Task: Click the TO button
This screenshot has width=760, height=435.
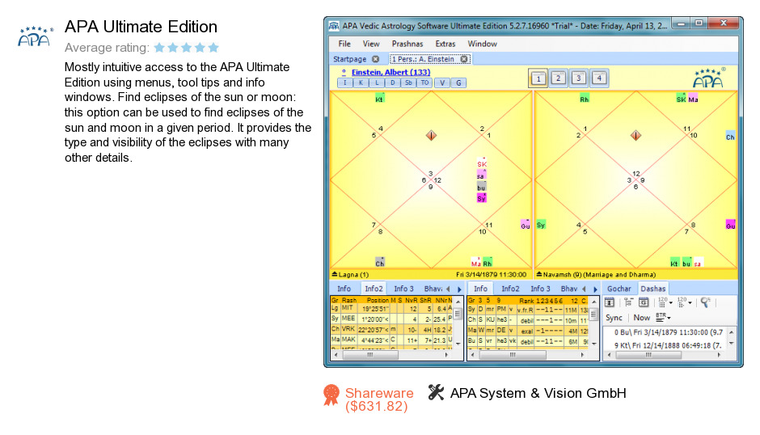Action: point(424,83)
